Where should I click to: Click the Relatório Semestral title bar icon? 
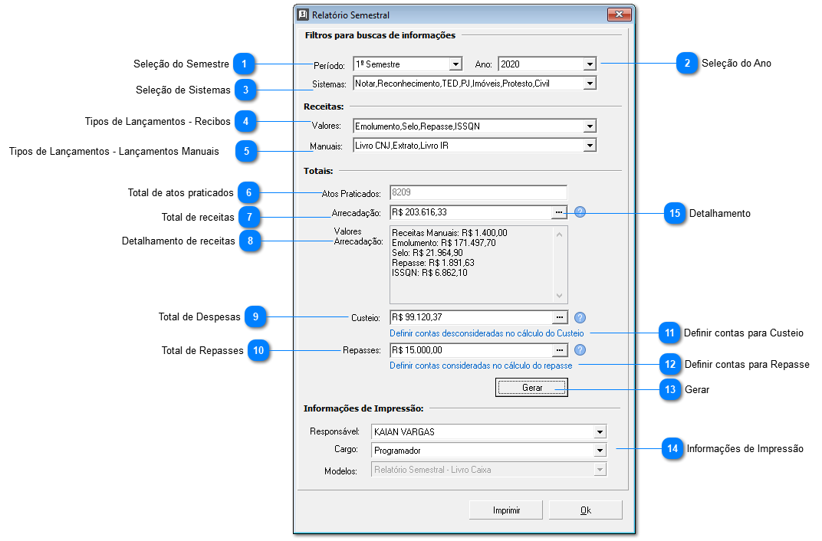click(303, 15)
